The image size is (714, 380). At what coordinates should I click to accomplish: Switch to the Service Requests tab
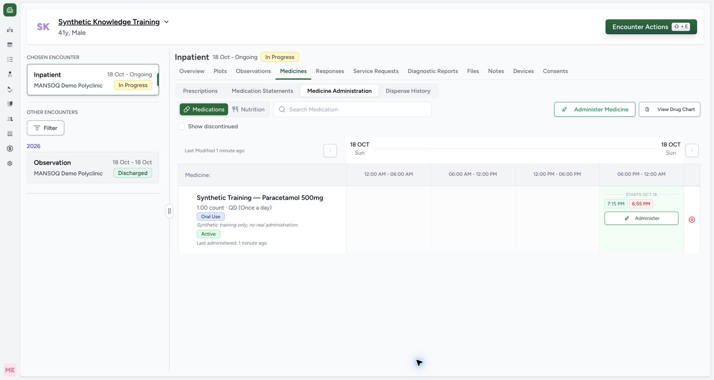pos(376,71)
